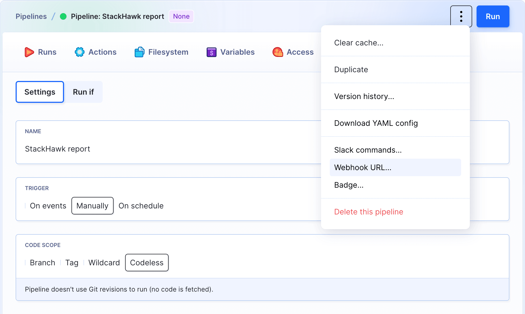Screen dimensions: 525x314
Task: Click the NAME field label
Action: [33, 131]
